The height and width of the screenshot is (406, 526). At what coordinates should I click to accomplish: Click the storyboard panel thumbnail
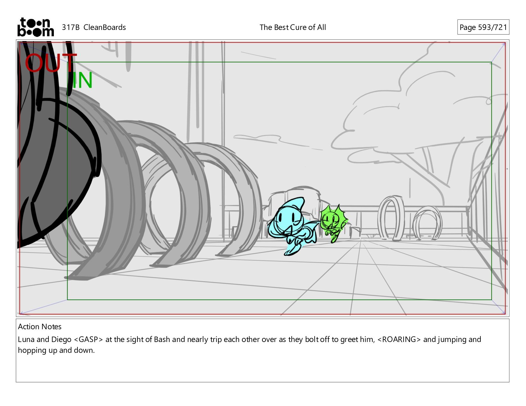[262, 178]
